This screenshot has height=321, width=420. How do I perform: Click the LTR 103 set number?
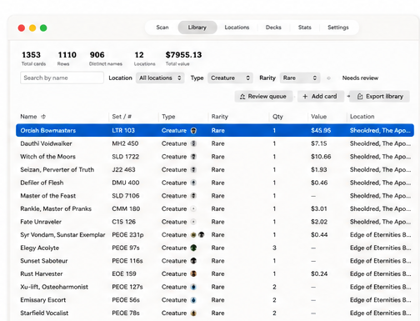123,130
